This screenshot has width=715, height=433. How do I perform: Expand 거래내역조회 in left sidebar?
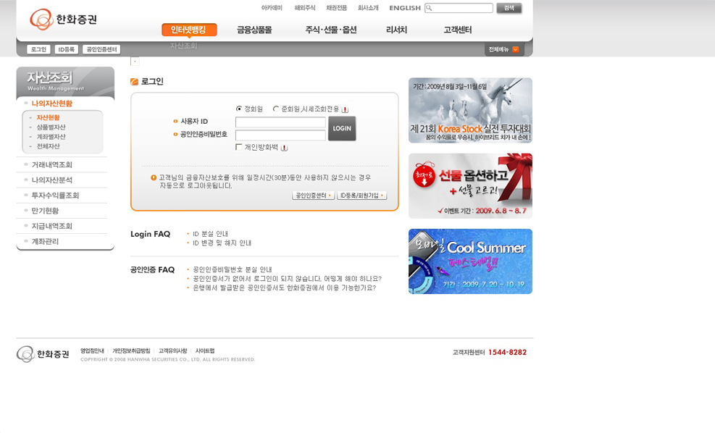tap(51, 165)
